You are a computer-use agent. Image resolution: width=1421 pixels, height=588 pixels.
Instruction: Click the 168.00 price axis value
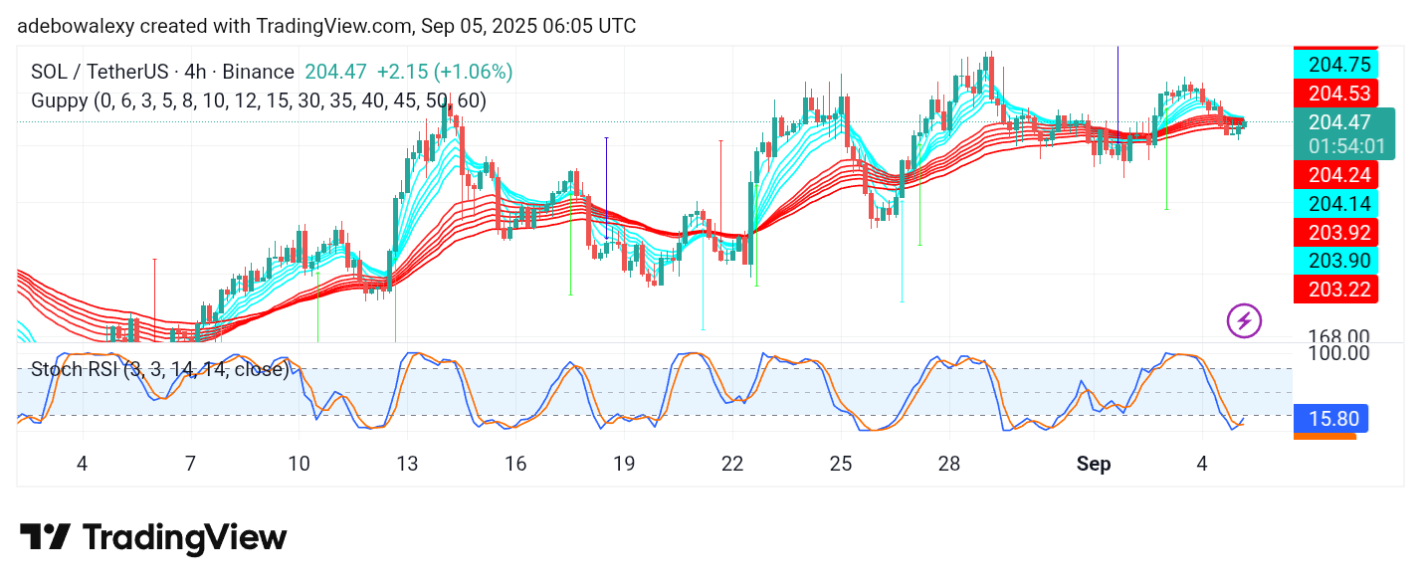(x=1338, y=337)
